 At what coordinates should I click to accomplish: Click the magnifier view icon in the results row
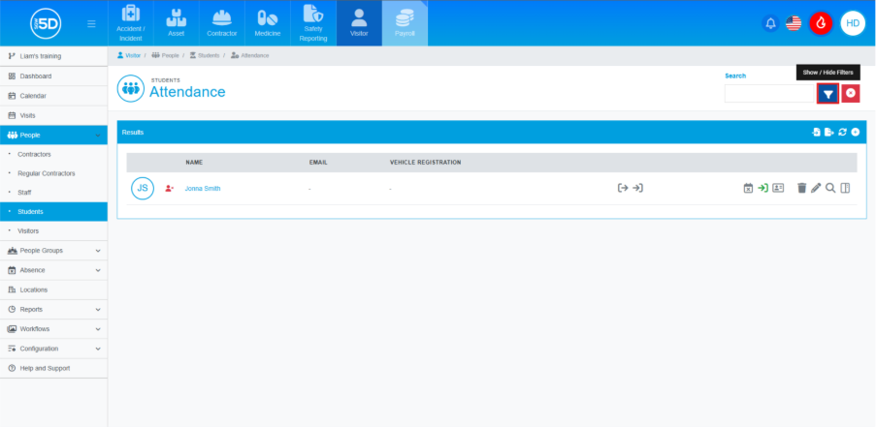click(830, 188)
